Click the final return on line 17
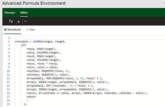This screenshot has width=165, height=107. [x=31, y=97]
